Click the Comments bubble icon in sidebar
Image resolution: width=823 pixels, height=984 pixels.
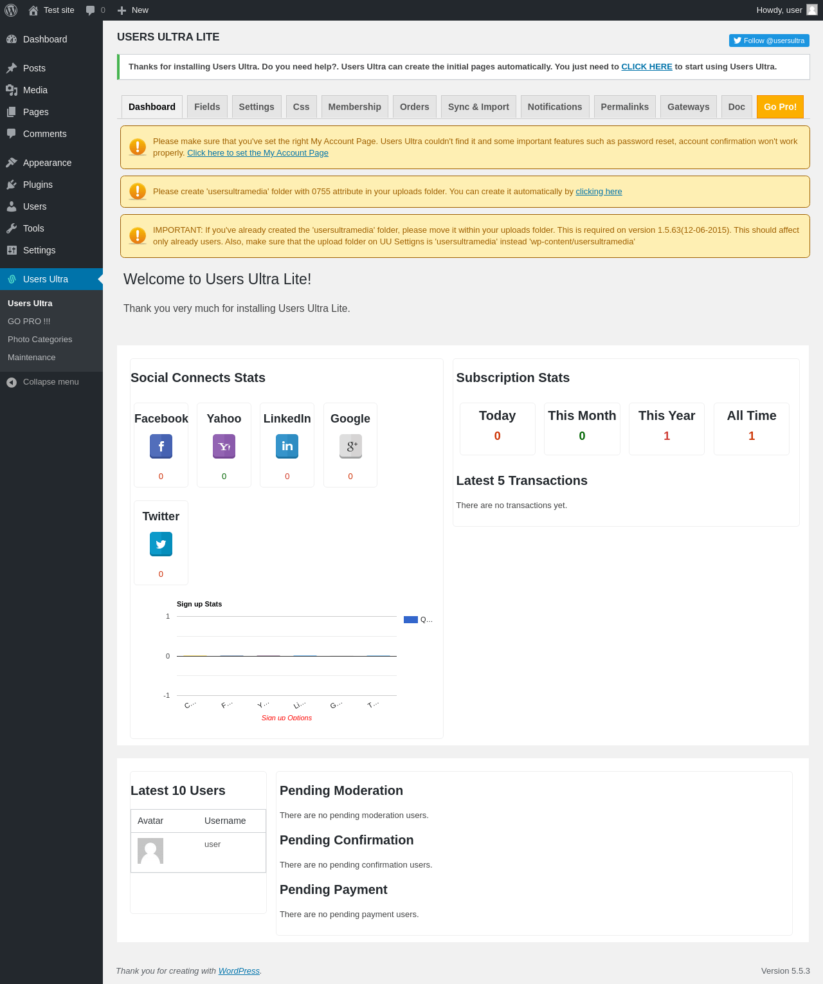click(12, 134)
